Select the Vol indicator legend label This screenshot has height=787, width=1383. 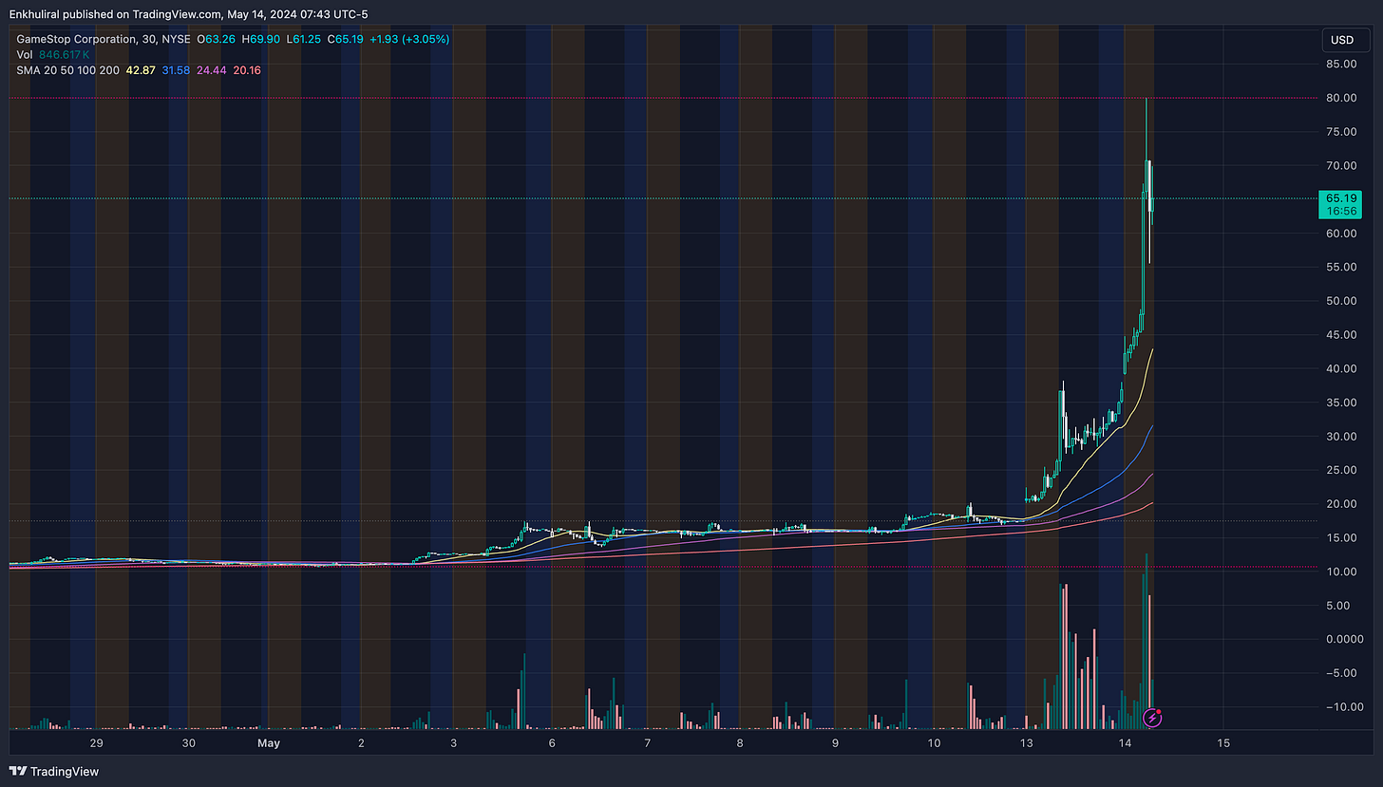point(25,55)
